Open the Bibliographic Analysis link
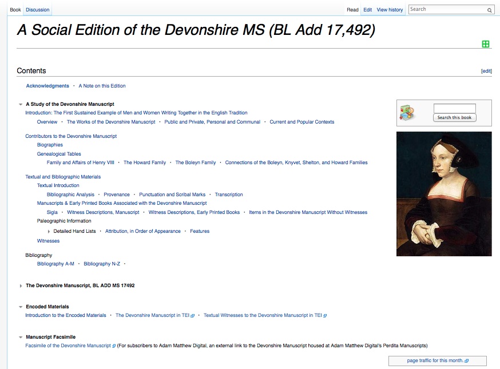500x369 pixels. pyautogui.click(x=70, y=195)
